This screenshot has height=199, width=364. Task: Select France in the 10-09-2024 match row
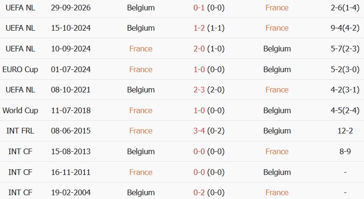pyautogui.click(x=141, y=49)
